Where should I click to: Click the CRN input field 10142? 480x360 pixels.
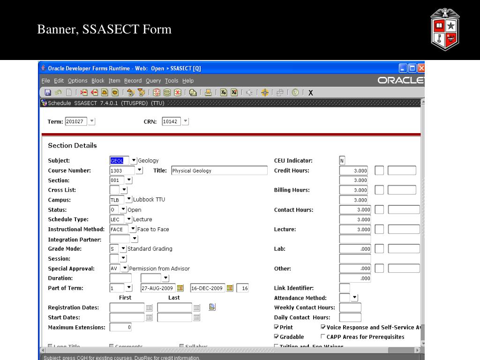172,121
